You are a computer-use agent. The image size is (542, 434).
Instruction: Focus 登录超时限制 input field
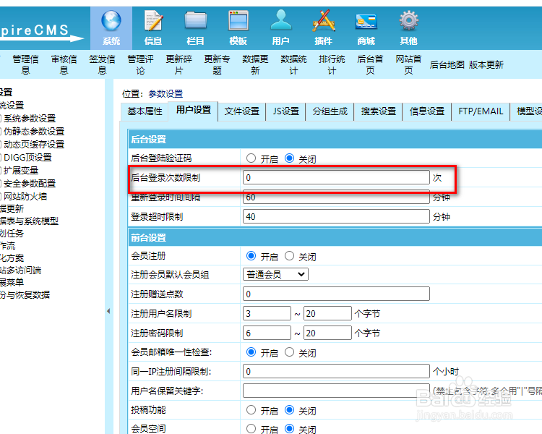point(336,216)
